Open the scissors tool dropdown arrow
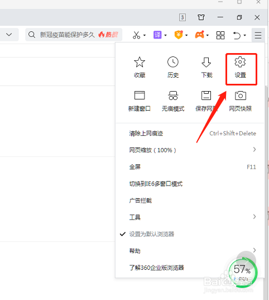 pyautogui.click(x=145, y=35)
